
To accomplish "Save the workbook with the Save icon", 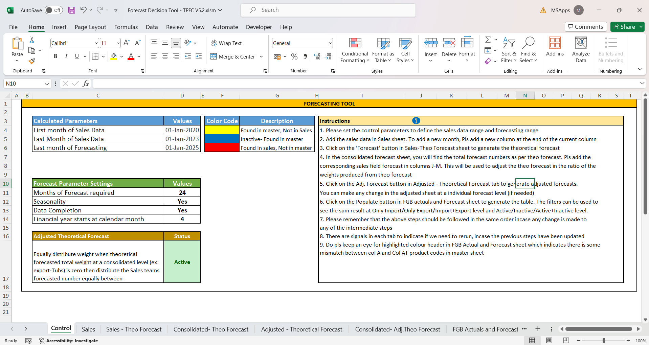I will (72, 10).
